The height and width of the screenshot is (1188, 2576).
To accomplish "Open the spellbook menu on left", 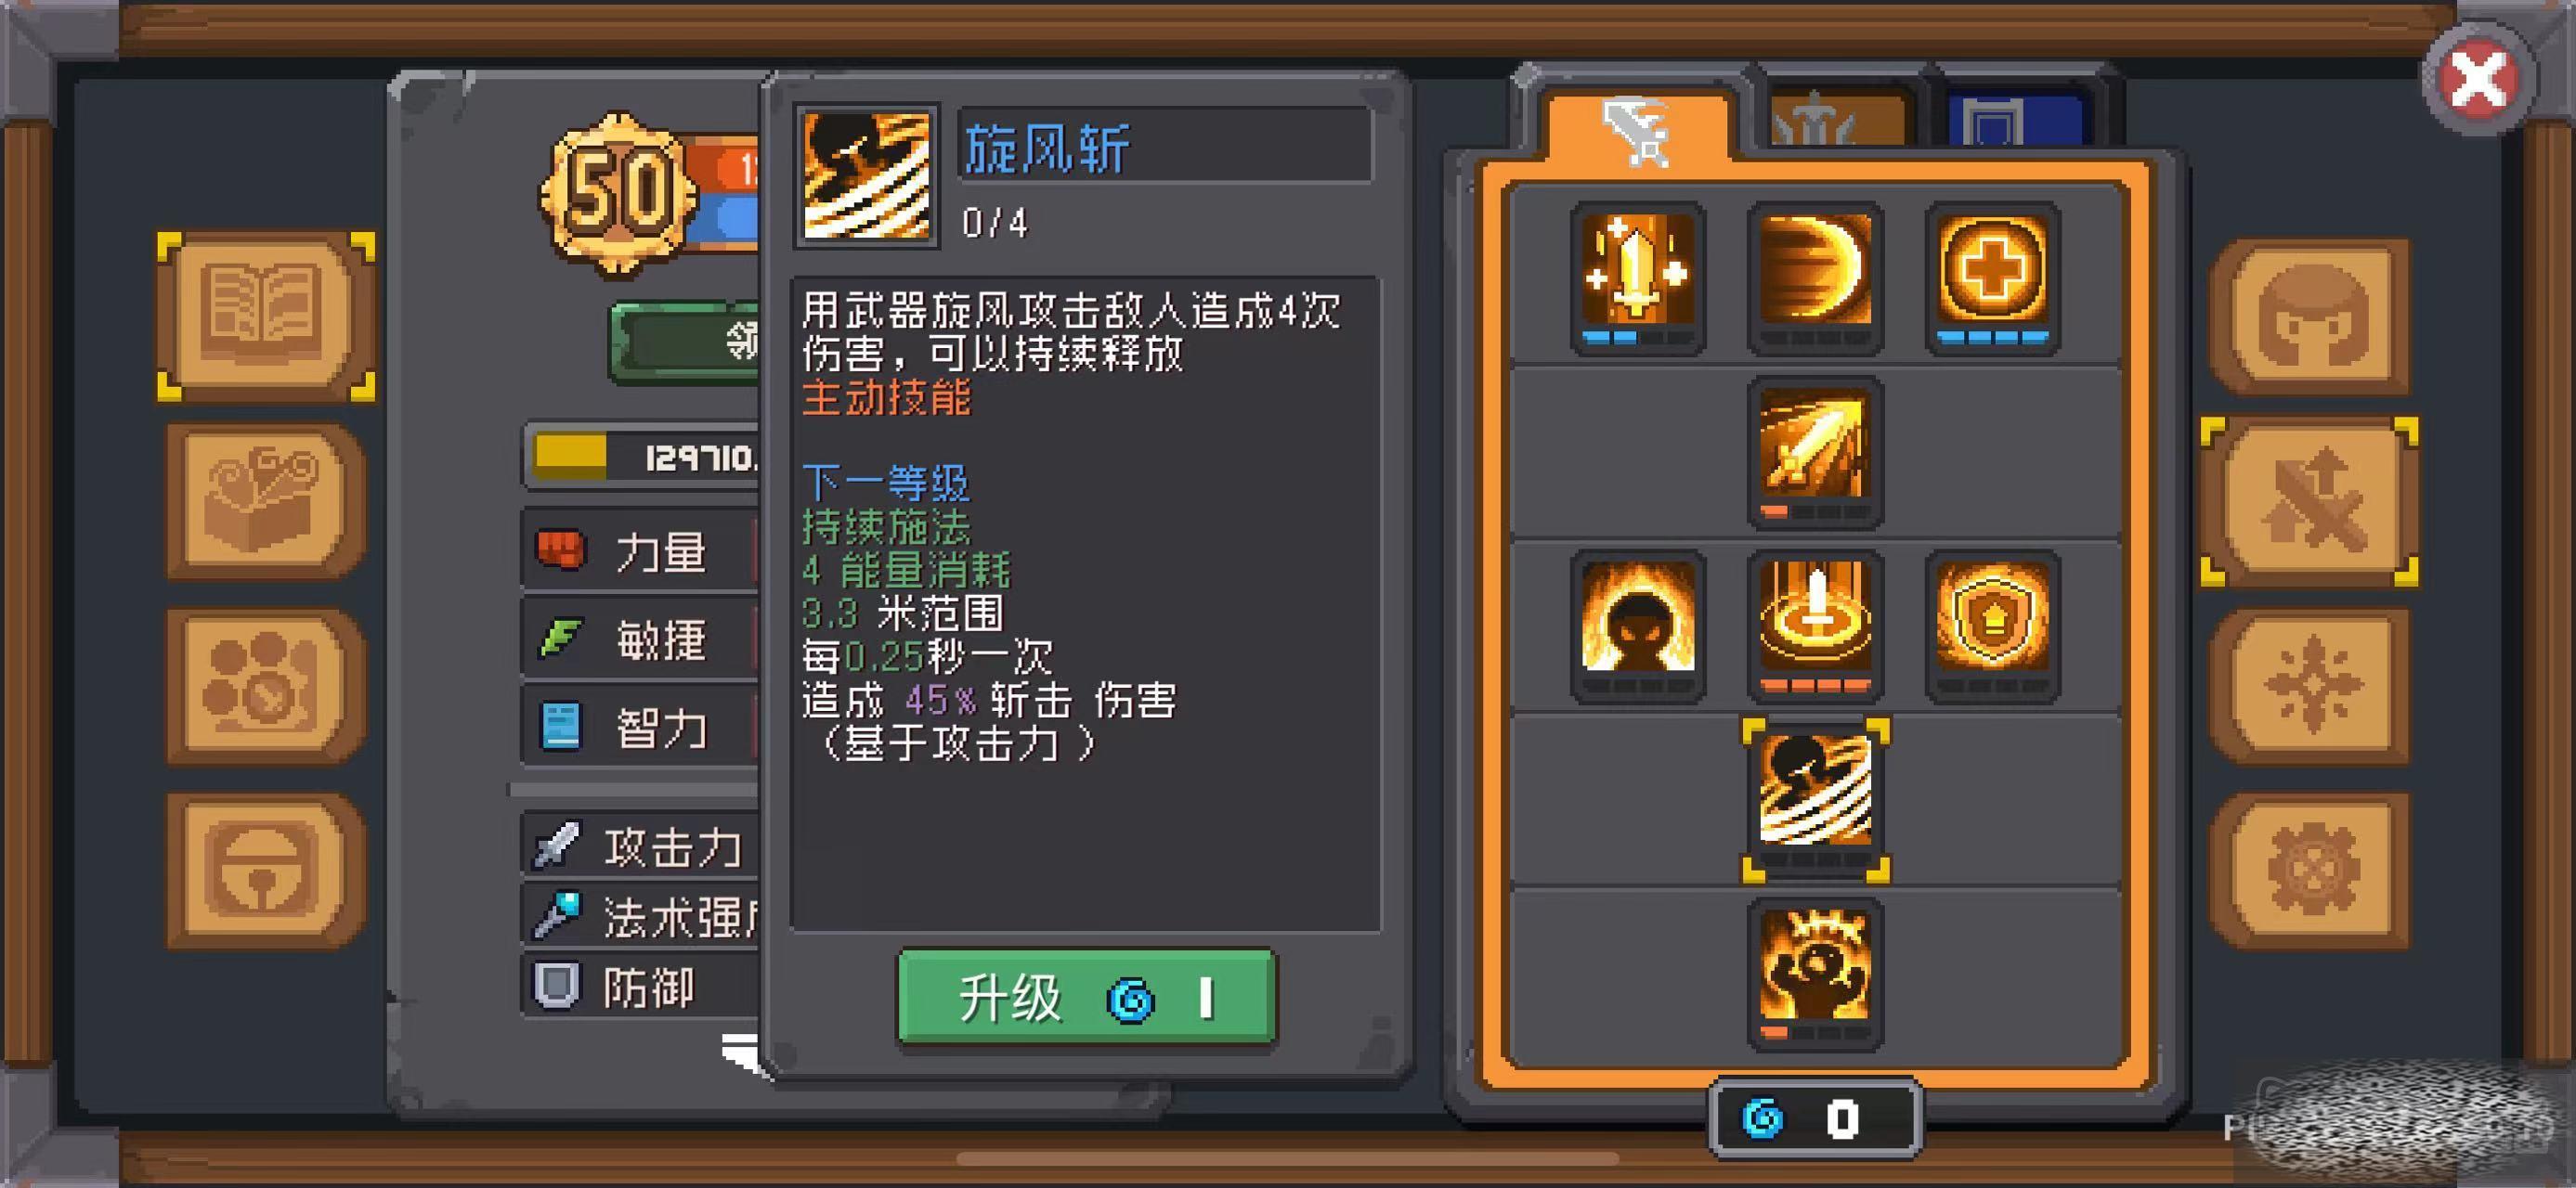I will (266, 316).
